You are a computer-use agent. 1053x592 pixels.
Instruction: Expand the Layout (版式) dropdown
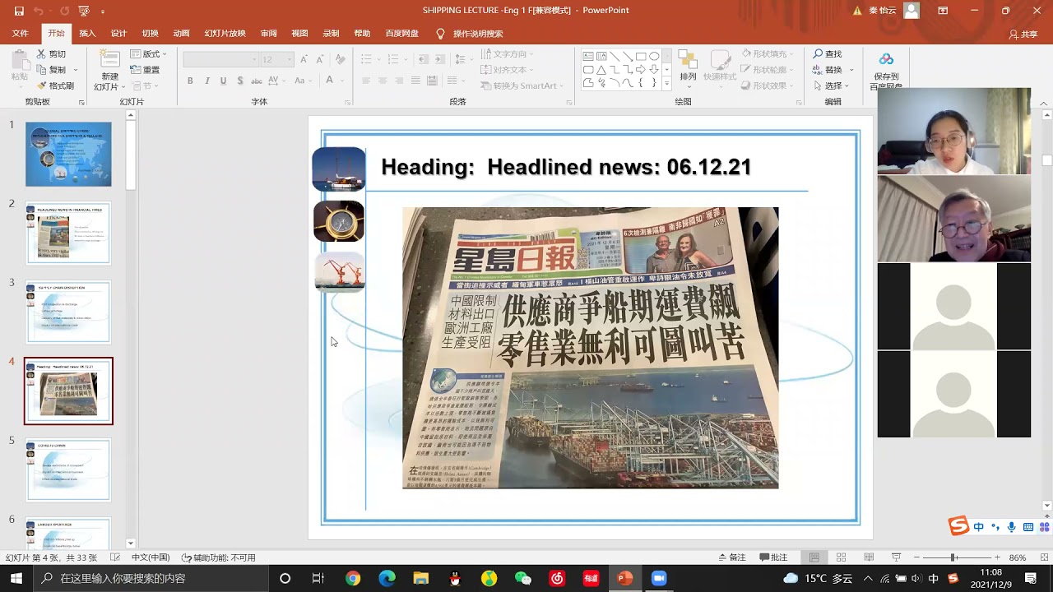pos(150,54)
